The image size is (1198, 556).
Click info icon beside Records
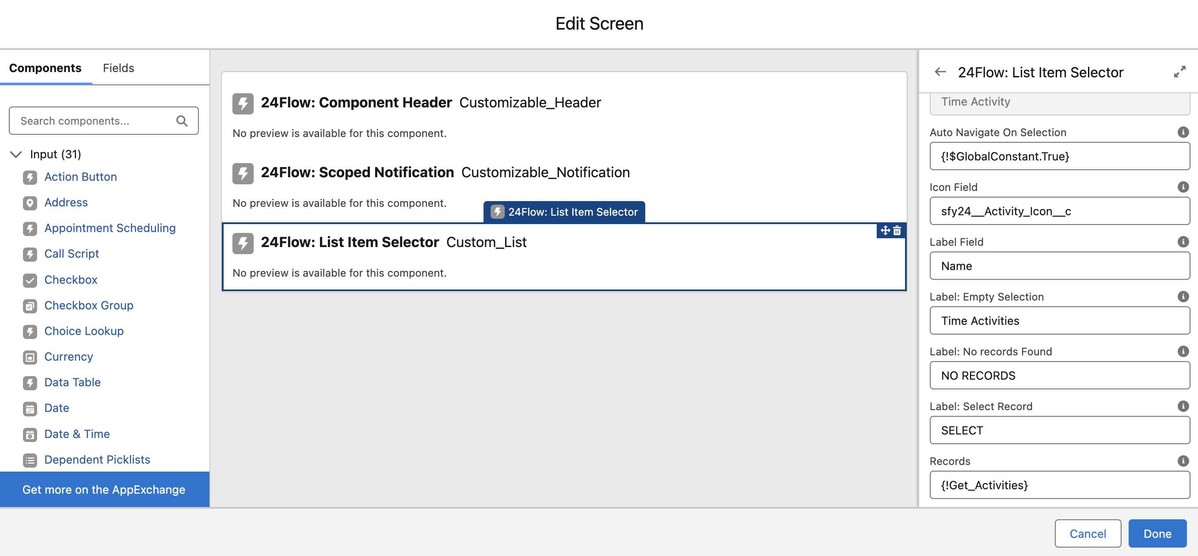pyautogui.click(x=1183, y=461)
